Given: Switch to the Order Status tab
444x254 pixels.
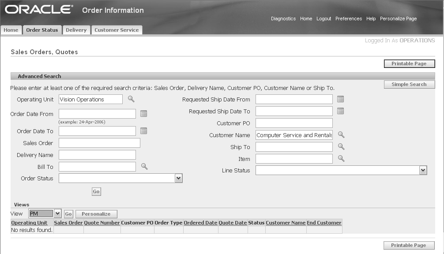Looking at the screenshot, I should (x=42, y=30).
